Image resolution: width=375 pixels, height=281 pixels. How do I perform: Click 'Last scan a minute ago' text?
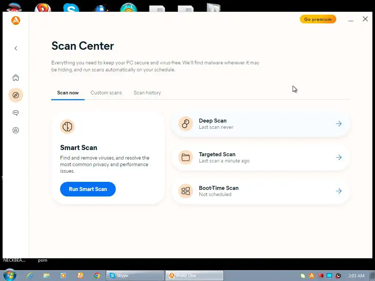tap(224, 161)
